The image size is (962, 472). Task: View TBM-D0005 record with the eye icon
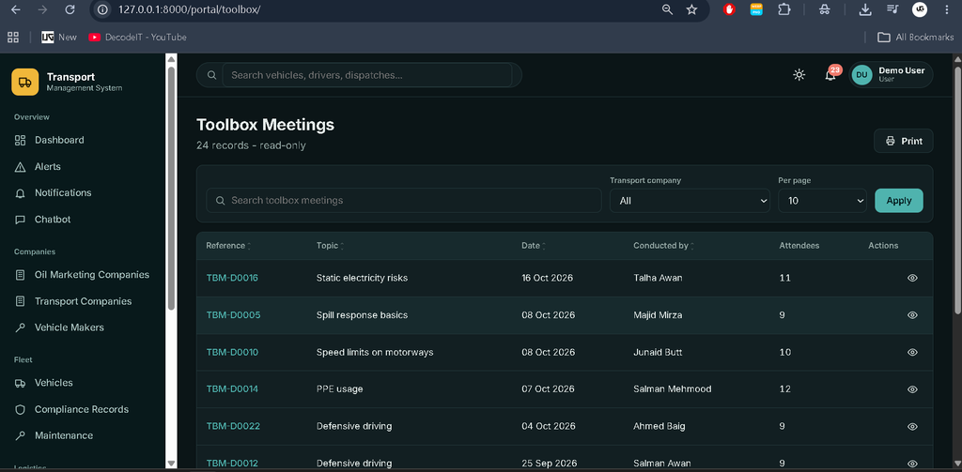coord(912,315)
